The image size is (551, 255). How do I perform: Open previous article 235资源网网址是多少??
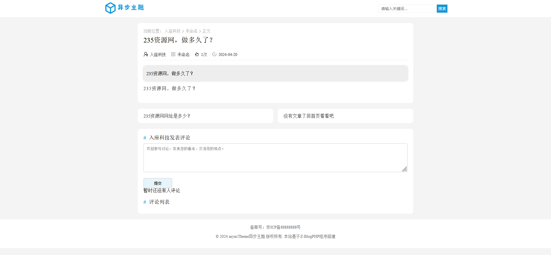tap(167, 116)
